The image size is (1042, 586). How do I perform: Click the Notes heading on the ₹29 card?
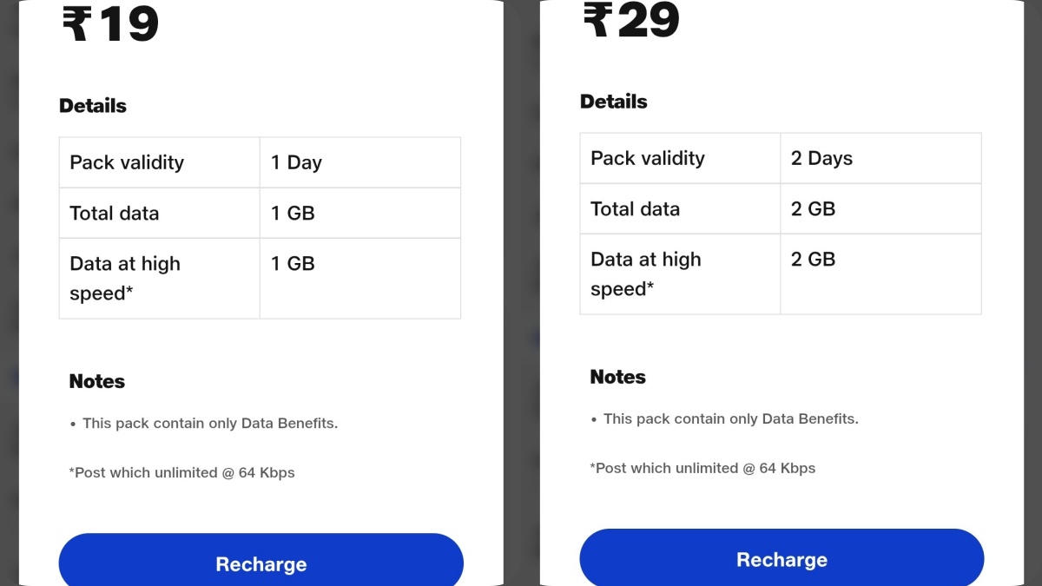[x=617, y=377]
